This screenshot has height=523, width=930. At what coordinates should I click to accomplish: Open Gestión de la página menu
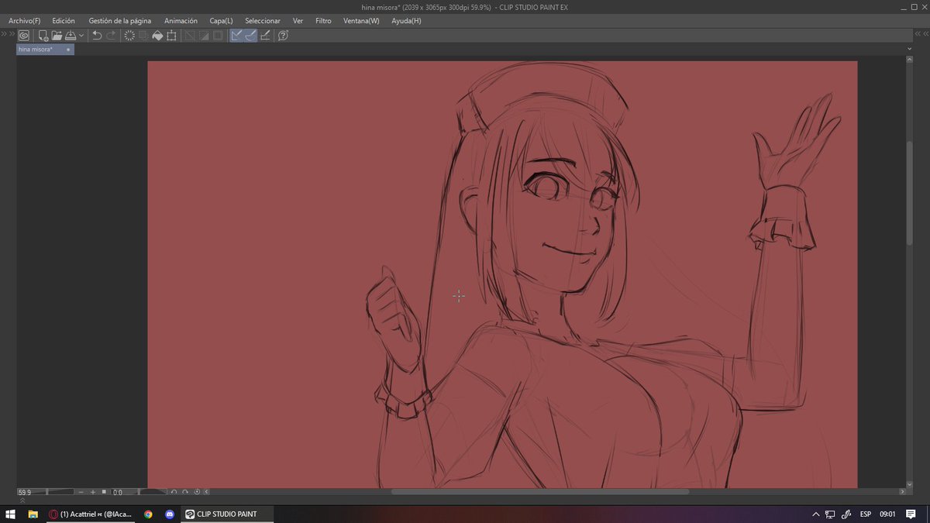pyautogui.click(x=120, y=21)
